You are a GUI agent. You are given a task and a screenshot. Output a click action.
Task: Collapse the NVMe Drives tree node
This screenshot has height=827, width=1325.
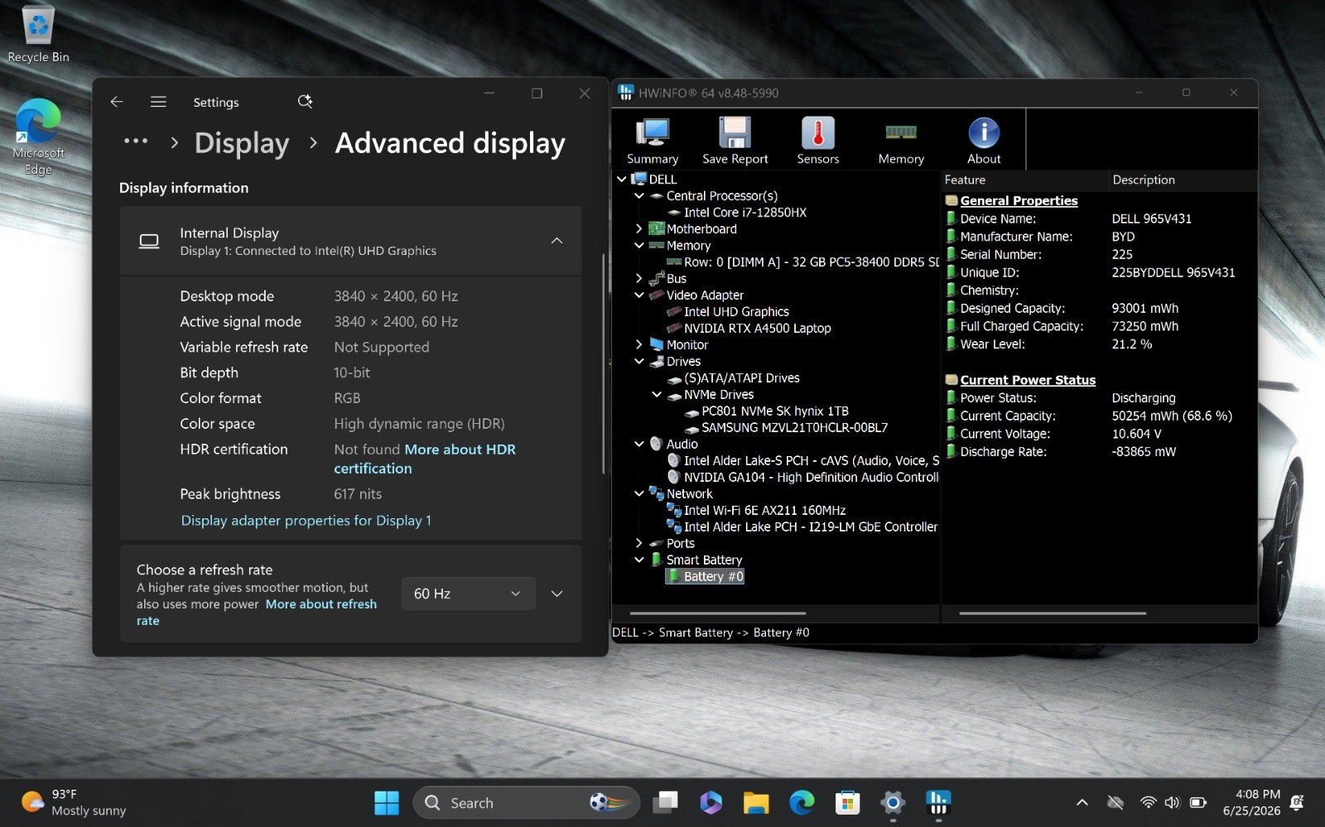coord(656,394)
